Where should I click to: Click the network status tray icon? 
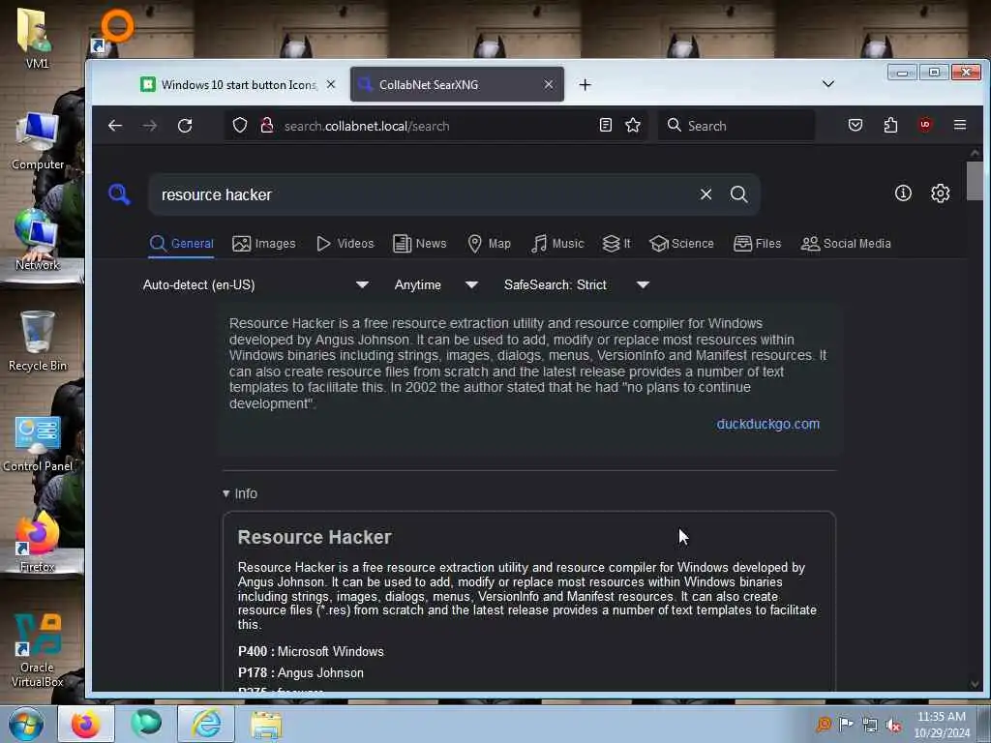pyautogui.click(x=870, y=725)
